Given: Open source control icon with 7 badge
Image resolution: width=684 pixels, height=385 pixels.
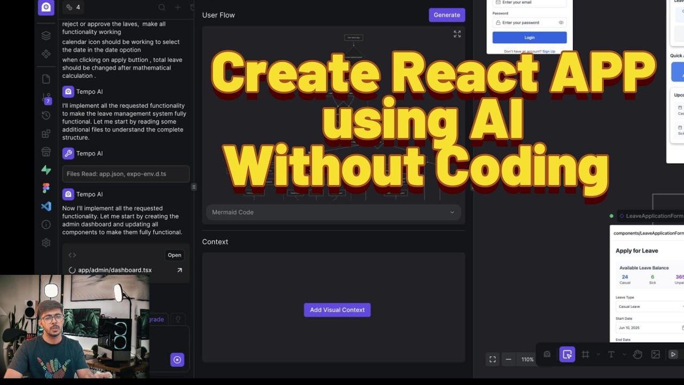Looking at the screenshot, I should coord(46,98).
